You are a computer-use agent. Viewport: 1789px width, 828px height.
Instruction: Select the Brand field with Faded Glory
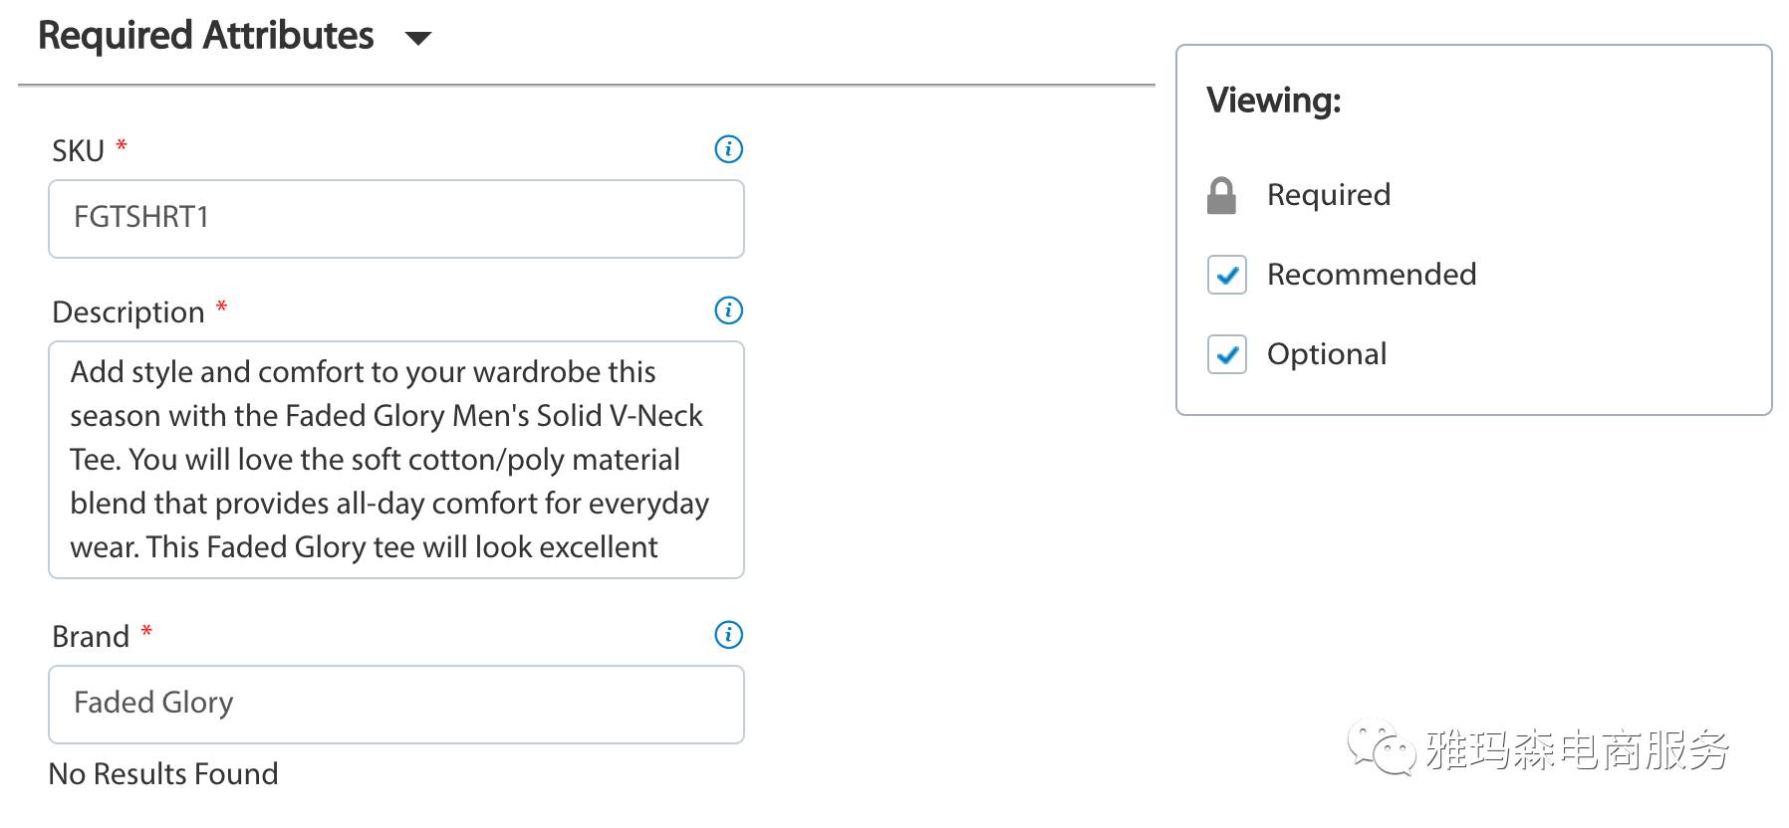coord(396,705)
